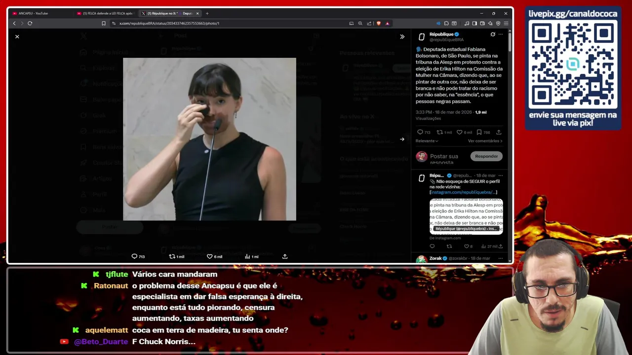This screenshot has height=355, width=632.
Task: Go back with the browser back arrow
Action: click(x=14, y=23)
